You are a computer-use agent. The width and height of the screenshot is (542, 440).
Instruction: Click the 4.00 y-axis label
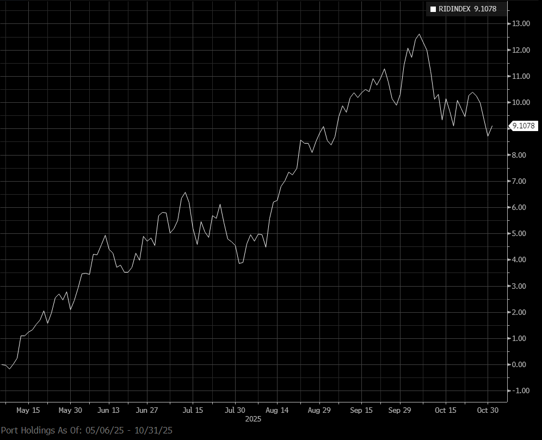click(x=519, y=260)
